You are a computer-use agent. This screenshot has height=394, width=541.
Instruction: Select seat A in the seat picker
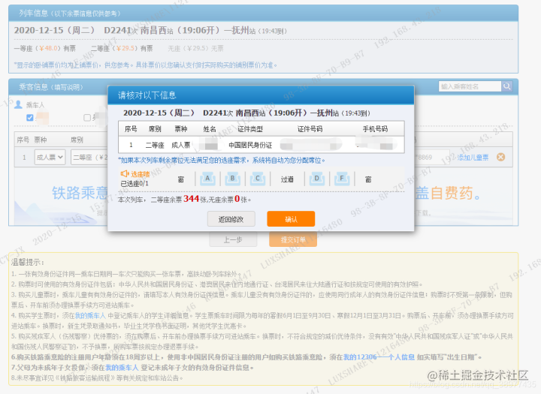207,179
